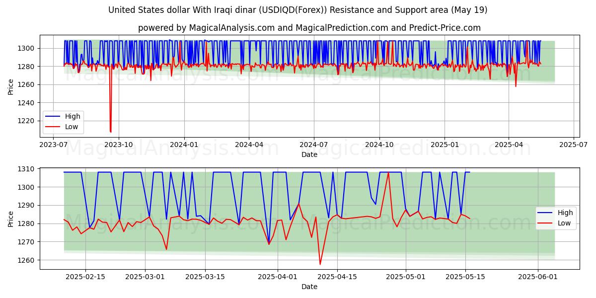The height and width of the screenshot is (298, 596).
Task: Click the 2025-05-15 date tick label
Action: tap(466, 277)
